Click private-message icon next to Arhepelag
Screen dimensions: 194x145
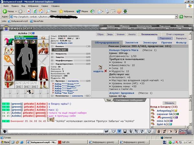[153, 110]
